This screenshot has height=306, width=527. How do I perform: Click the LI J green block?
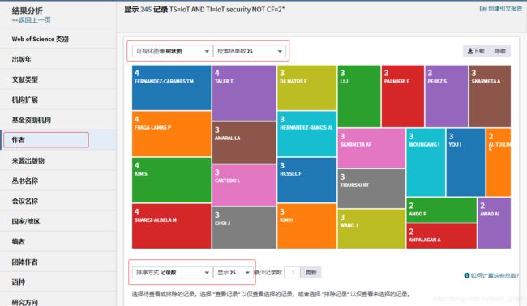point(359,96)
